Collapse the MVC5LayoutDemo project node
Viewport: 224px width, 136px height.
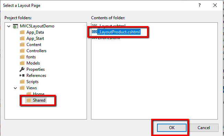(x=9, y=26)
